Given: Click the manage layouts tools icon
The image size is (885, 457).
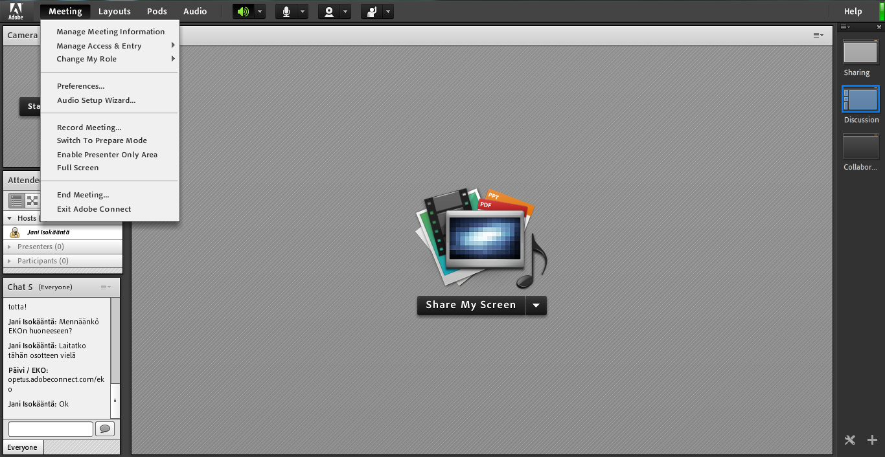Looking at the screenshot, I should 850,440.
